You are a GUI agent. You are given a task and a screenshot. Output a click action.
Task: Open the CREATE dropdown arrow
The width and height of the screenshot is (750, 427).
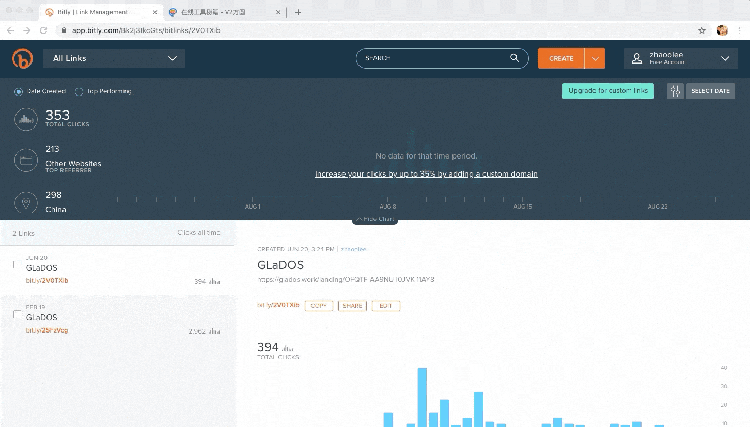tap(595, 58)
